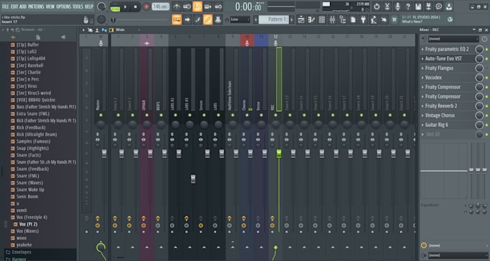Save project with floppy disk icon
Screen dimensions: 490x261
418,6
